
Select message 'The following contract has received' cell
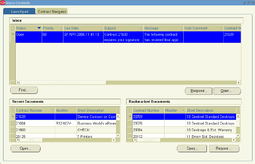click(x=163, y=37)
